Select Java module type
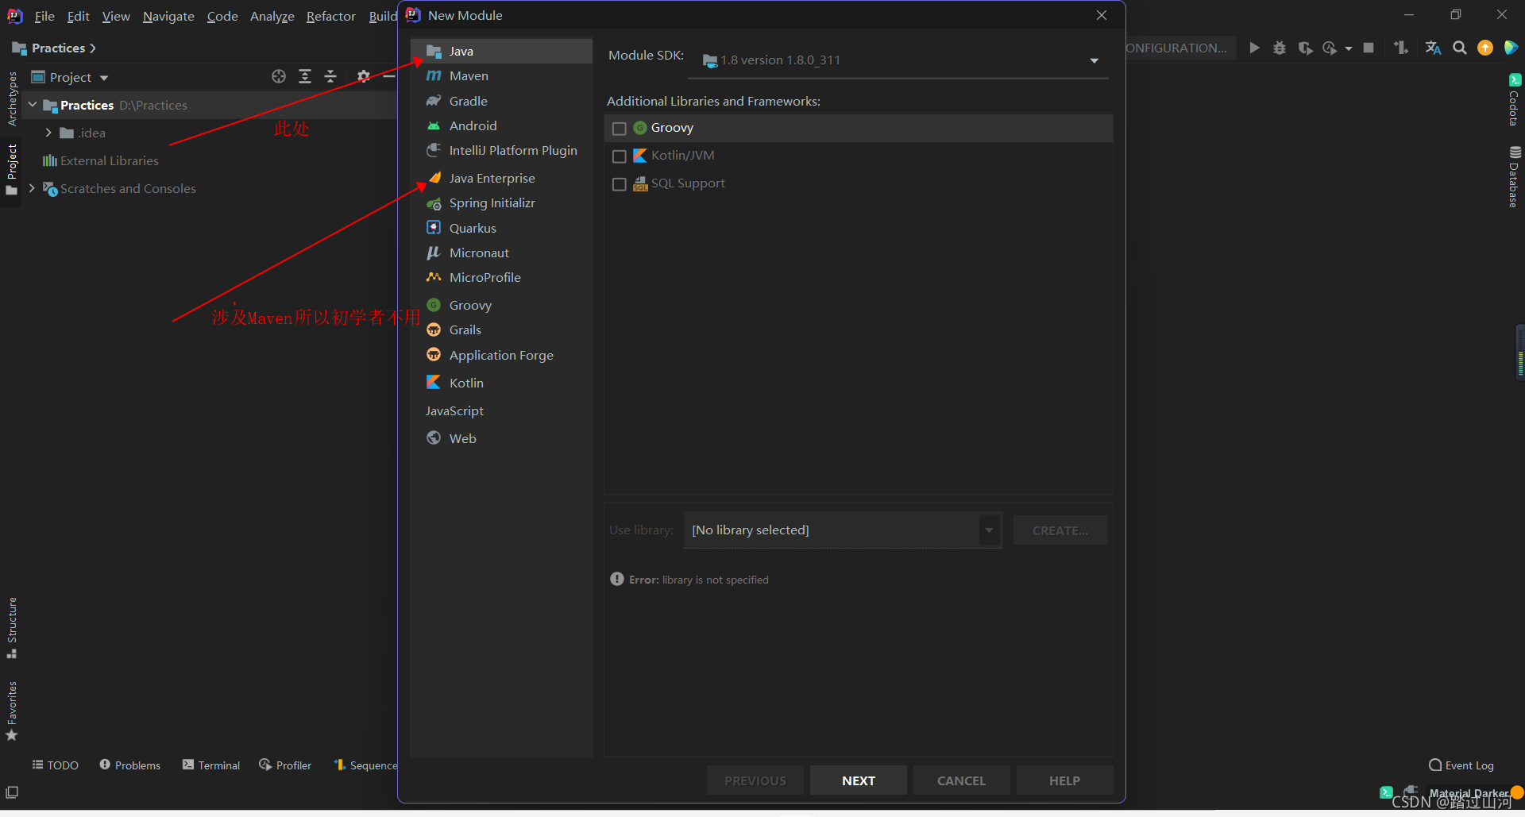The image size is (1525, 817). [501, 51]
